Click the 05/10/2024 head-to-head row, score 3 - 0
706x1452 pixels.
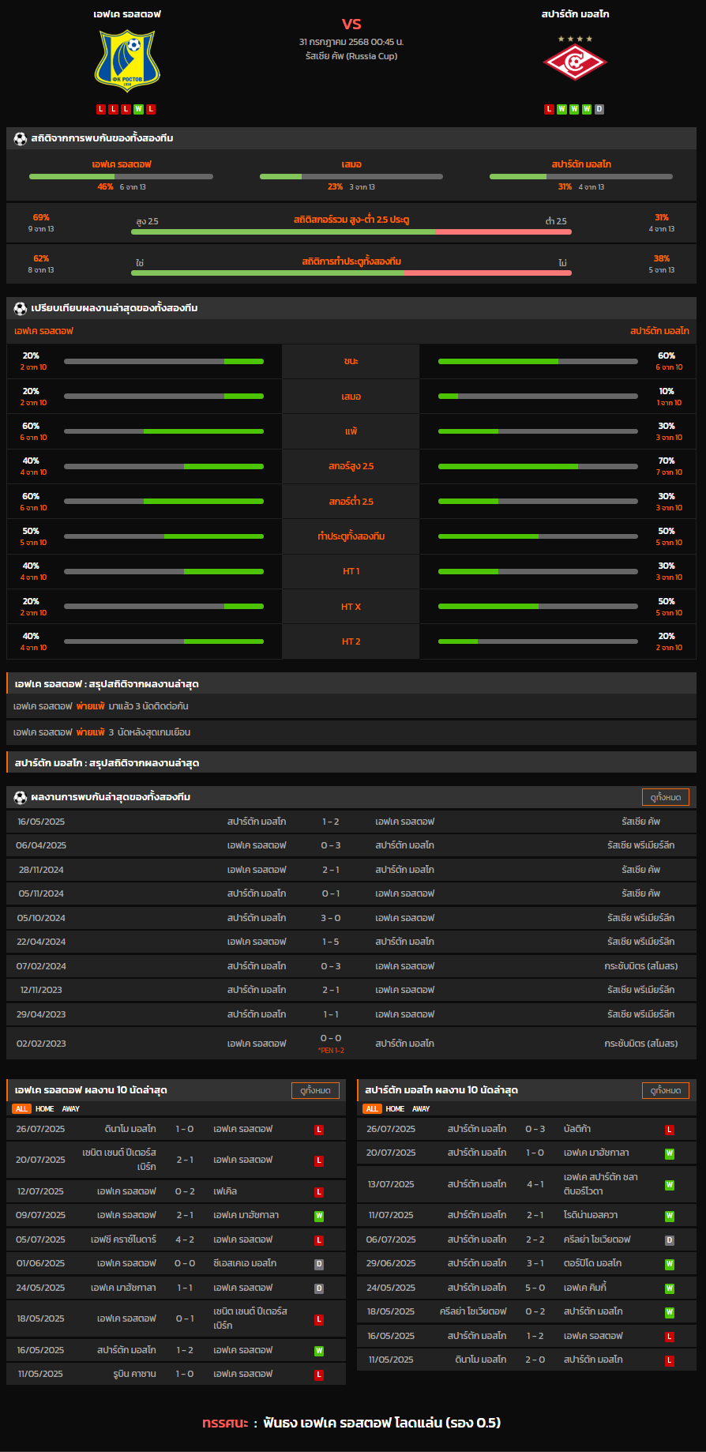(351, 918)
